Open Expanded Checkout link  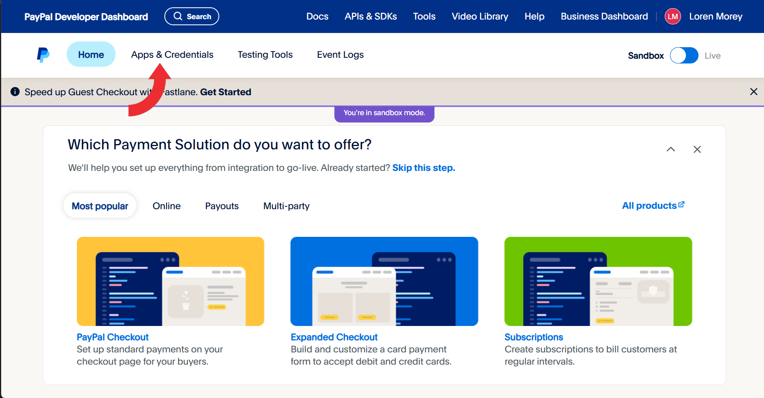coord(334,337)
